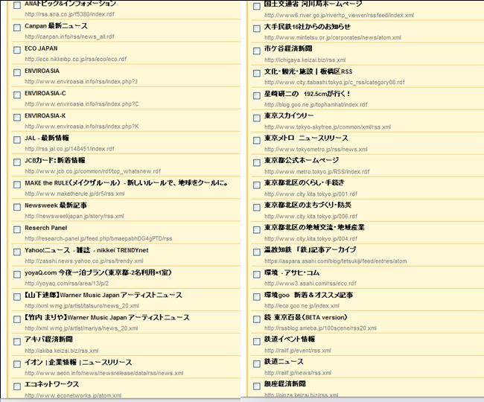484x402 pixels.
Task: Tick the 温故知鉄「鉄」記事アーカイブ checkbox
Action: tap(257, 252)
